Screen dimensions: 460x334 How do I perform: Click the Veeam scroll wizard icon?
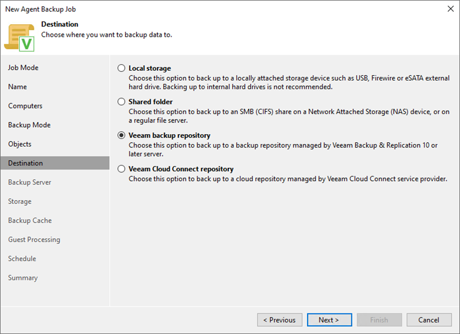(x=19, y=37)
